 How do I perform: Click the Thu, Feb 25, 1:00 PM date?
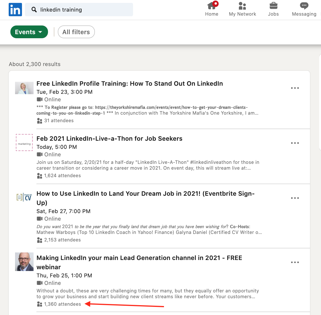pos(64,275)
